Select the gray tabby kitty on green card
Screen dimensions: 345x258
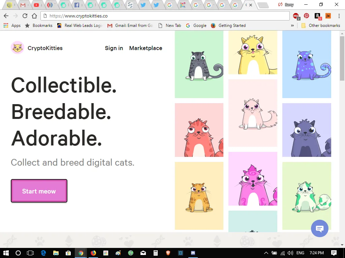pyautogui.click(x=199, y=64)
